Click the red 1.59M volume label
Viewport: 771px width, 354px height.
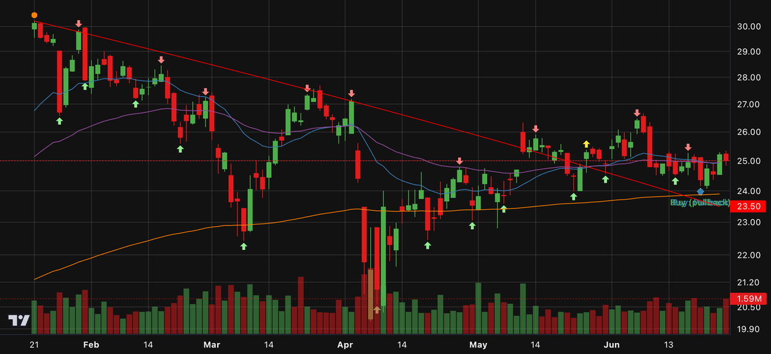pyautogui.click(x=749, y=299)
